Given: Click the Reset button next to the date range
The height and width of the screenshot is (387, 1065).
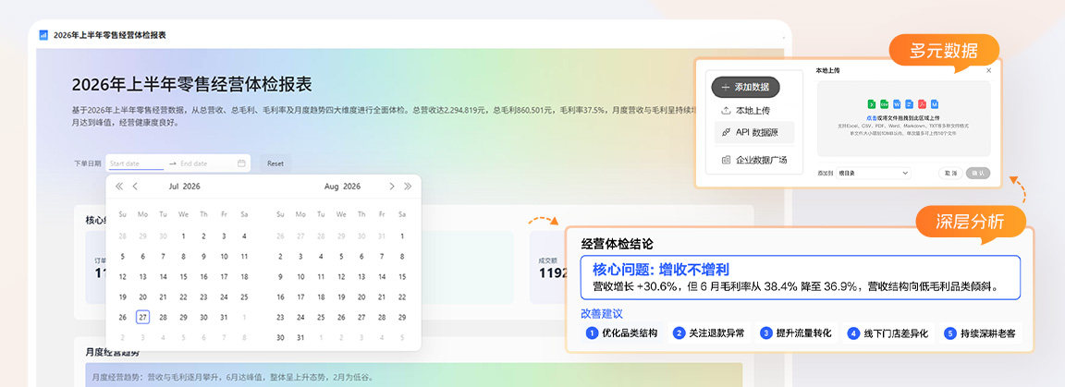Looking at the screenshot, I should 275,163.
